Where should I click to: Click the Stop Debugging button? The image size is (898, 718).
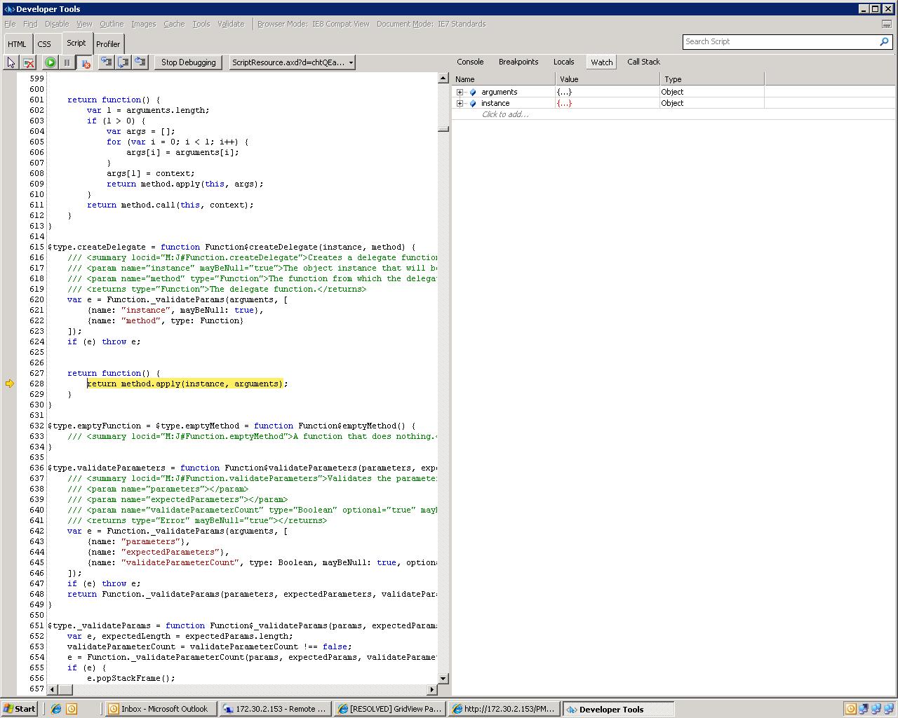click(x=188, y=62)
